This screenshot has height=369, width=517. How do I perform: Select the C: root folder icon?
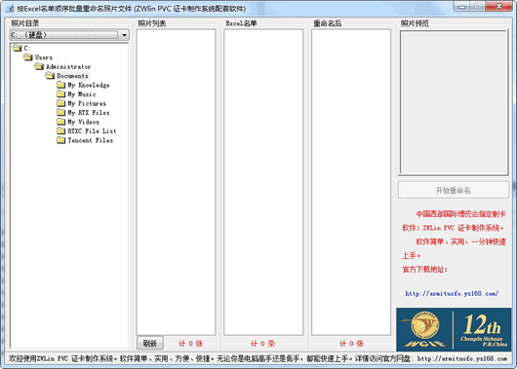tap(18, 48)
